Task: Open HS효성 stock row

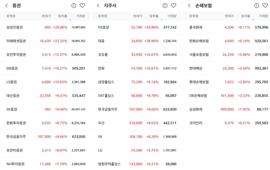Action: click(137, 27)
